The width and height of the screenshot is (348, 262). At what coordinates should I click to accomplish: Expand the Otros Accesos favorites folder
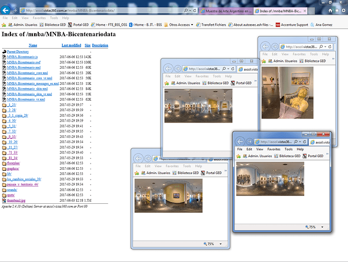coord(178,25)
